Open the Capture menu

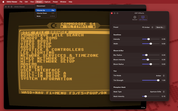(x=47, y=2)
